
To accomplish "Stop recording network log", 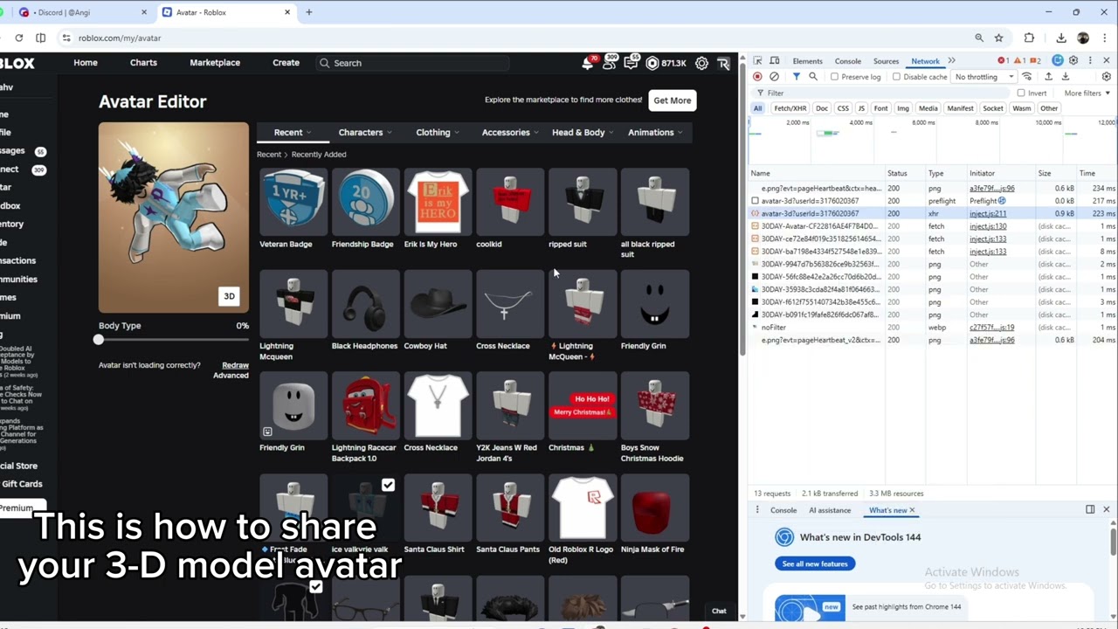I will pos(757,77).
